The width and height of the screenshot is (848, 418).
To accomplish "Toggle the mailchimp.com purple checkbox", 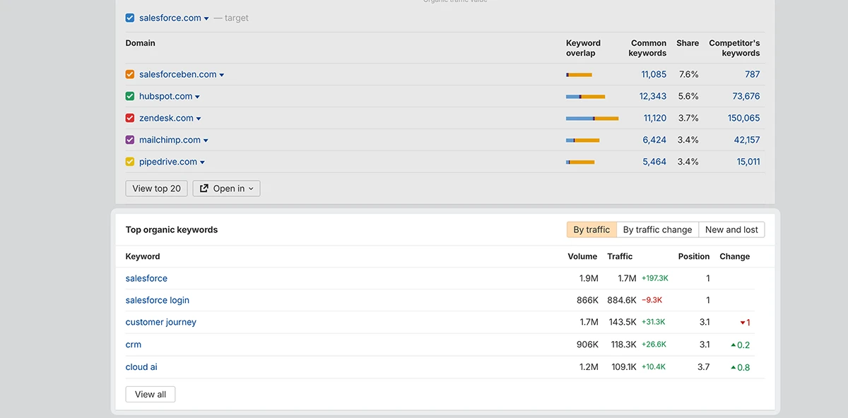I will [130, 140].
